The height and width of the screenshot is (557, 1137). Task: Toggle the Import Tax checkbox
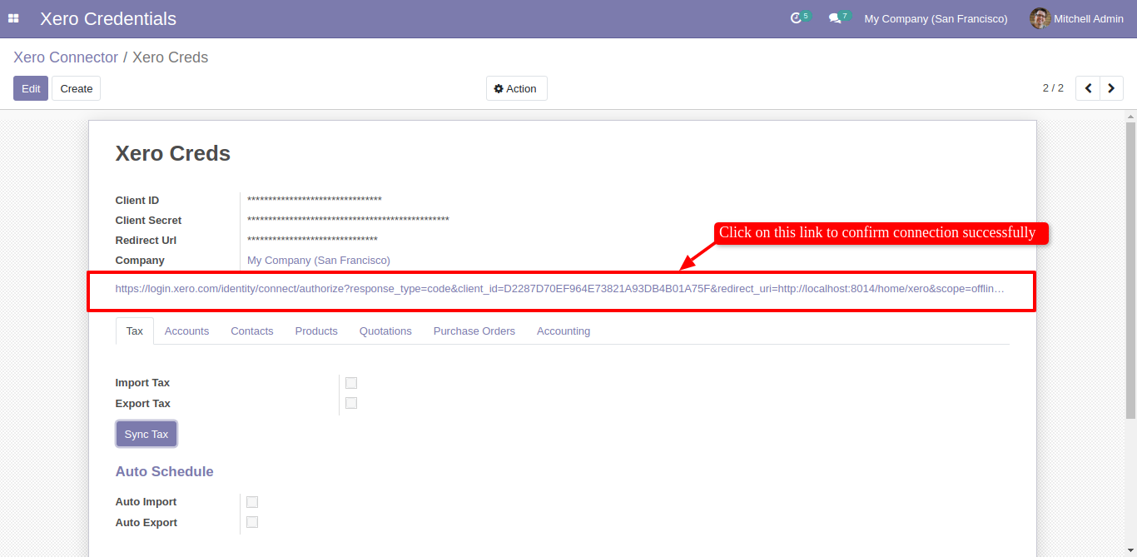click(x=351, y=383)
